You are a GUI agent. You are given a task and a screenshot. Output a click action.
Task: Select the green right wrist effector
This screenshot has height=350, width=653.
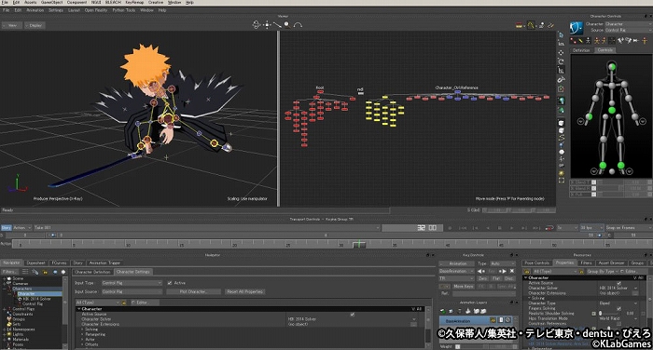pyautogui.click(x=589, y=116)
